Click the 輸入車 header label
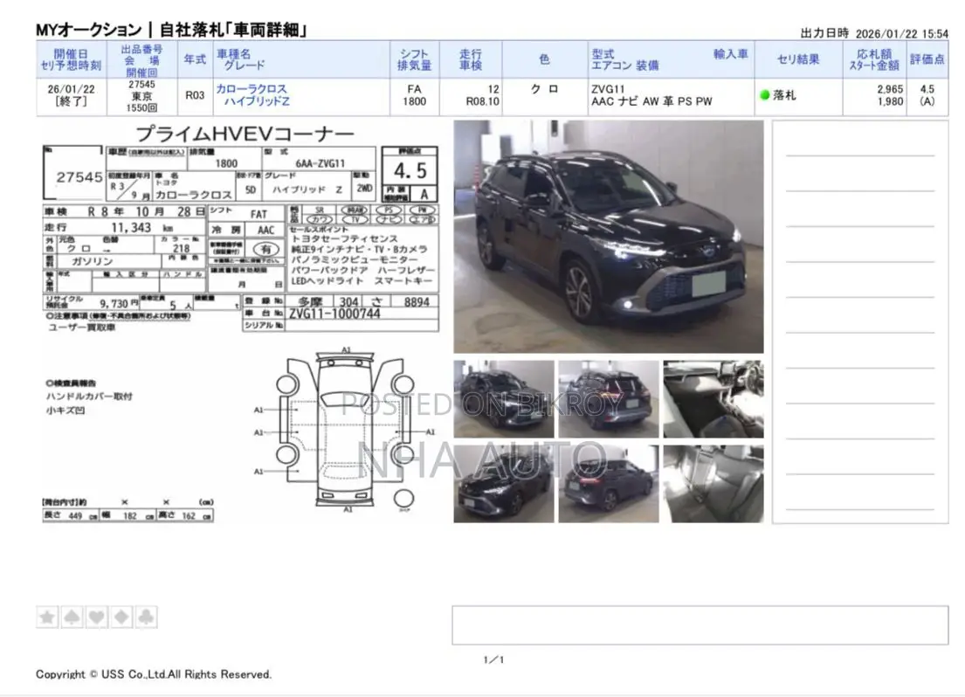 731,54
